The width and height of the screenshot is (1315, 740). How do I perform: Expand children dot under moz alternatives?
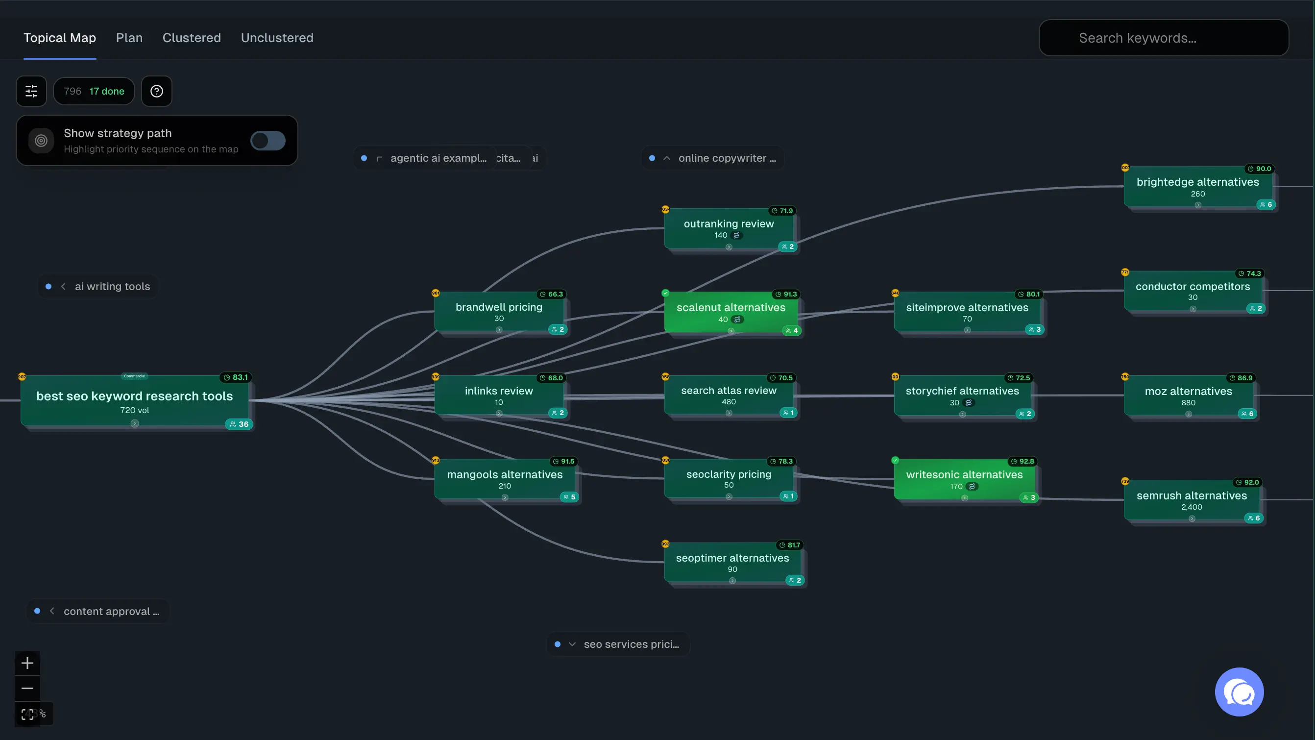(x=1189, y=414)
